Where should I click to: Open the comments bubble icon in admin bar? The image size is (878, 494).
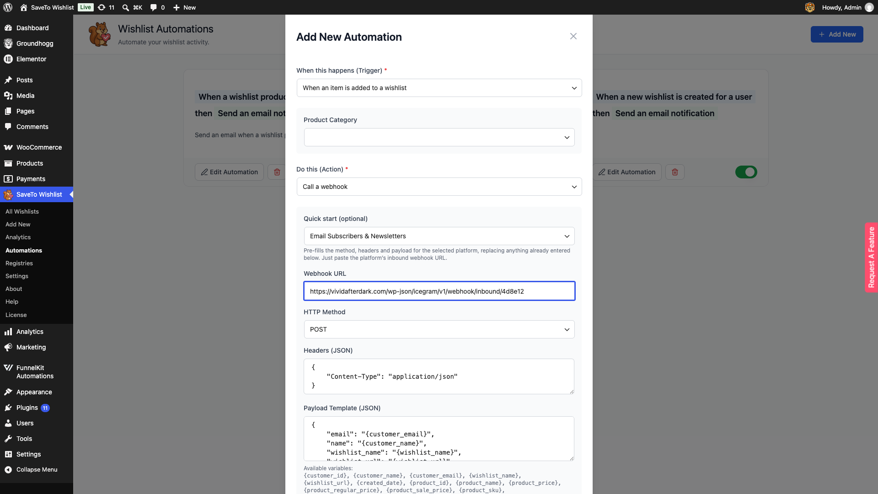click(154, 7)
